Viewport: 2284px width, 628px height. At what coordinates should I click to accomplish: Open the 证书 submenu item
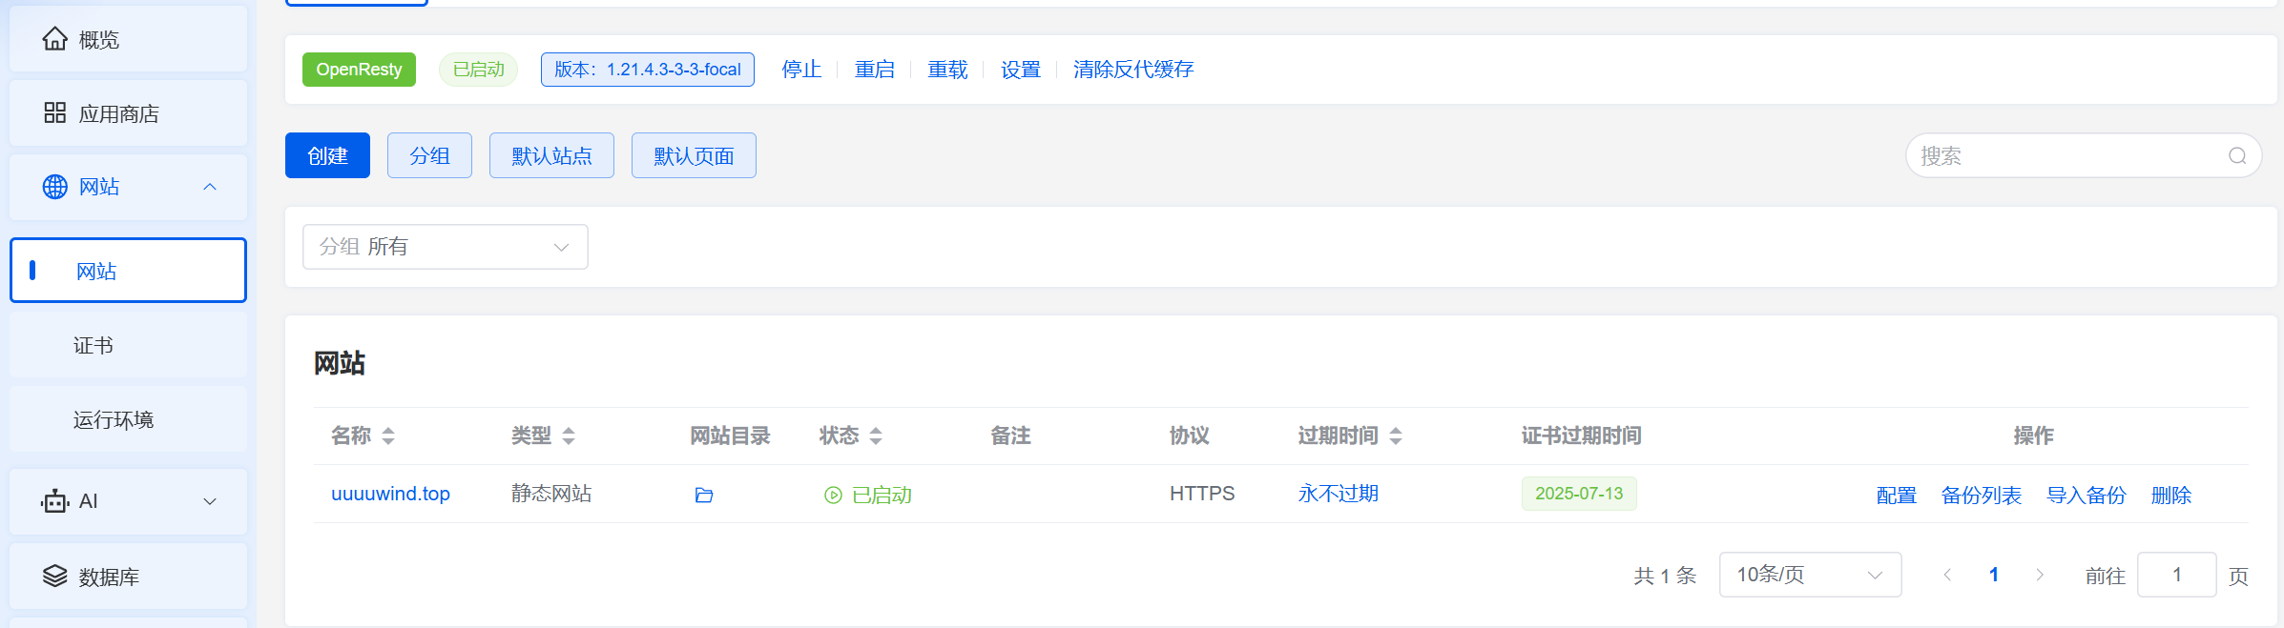128,345
